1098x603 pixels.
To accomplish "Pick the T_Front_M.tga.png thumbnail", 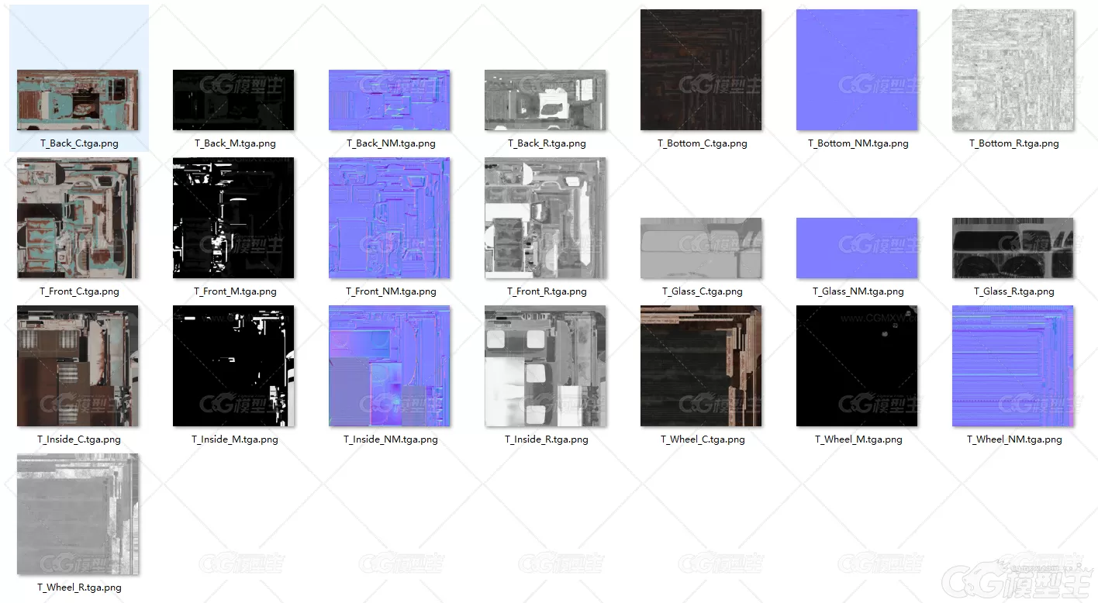I will [x=233, y=218].
